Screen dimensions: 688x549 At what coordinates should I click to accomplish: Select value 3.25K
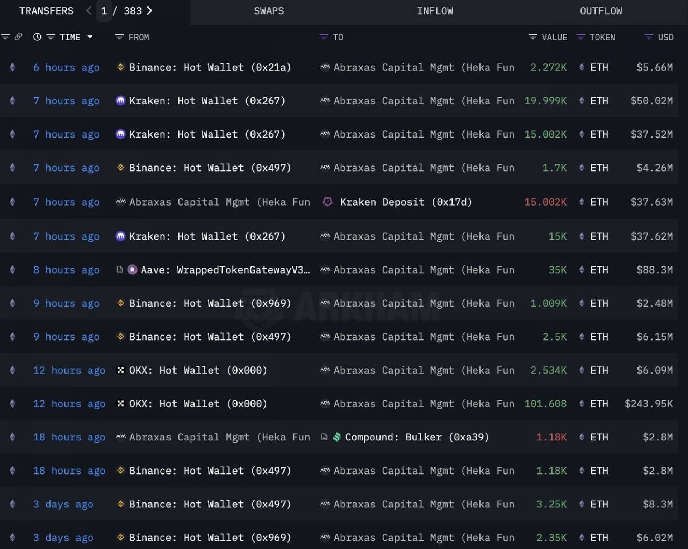pos(551,504)
